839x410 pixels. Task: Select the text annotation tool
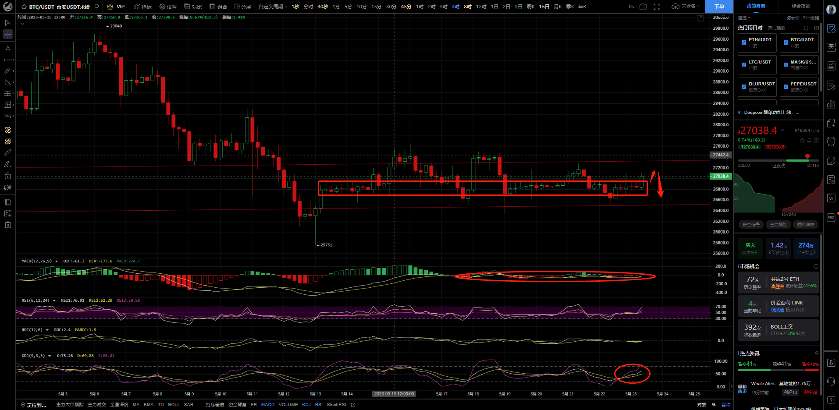[8, 49]
